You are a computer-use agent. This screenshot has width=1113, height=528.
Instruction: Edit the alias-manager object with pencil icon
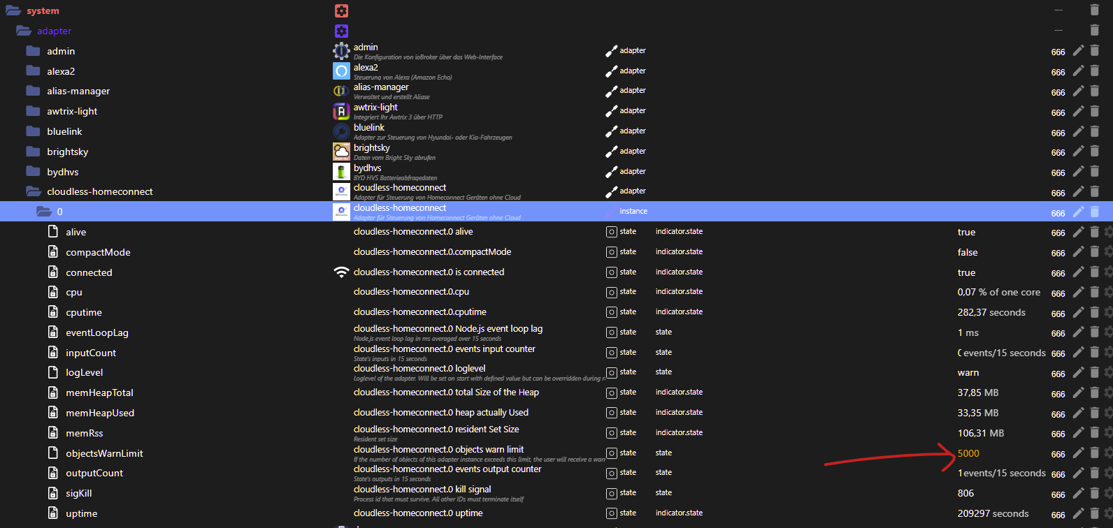click(1079, 91)
